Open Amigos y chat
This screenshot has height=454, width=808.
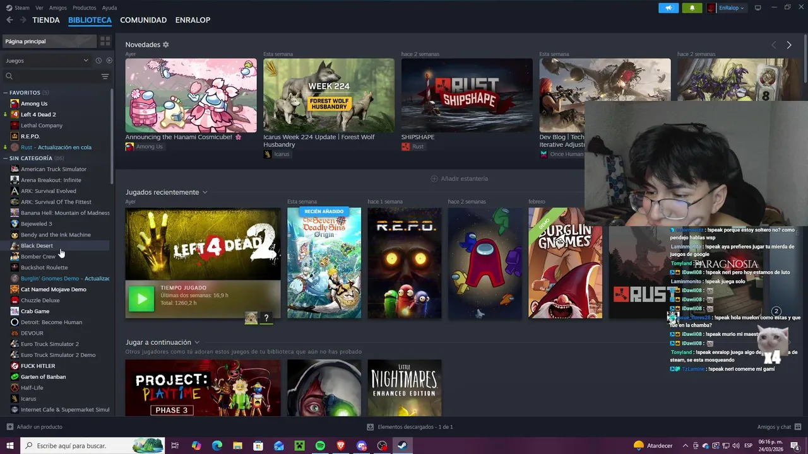click(780, 427)
